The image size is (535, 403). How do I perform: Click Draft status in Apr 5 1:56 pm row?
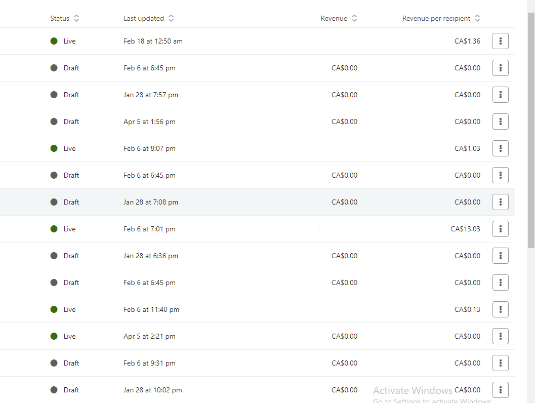(x=65, y=122)
